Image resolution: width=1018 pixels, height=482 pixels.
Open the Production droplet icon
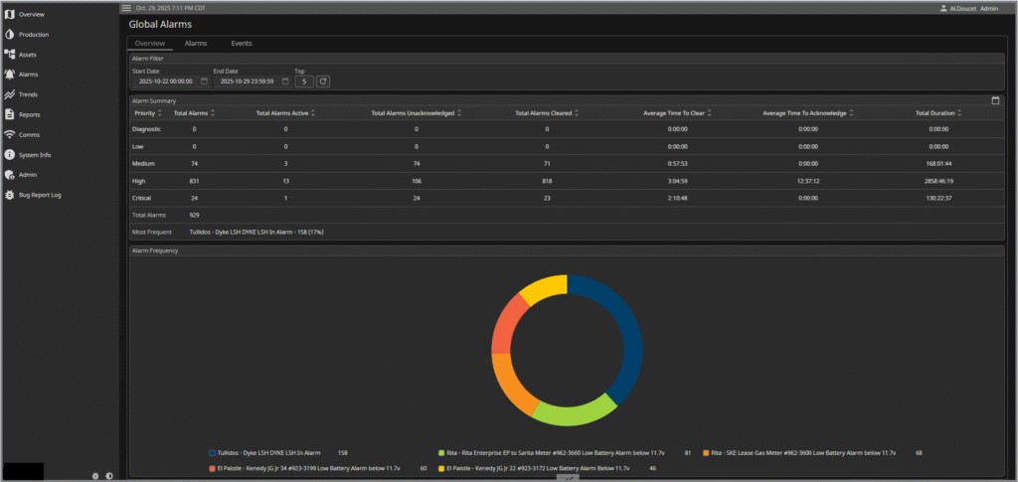point(9,35)
